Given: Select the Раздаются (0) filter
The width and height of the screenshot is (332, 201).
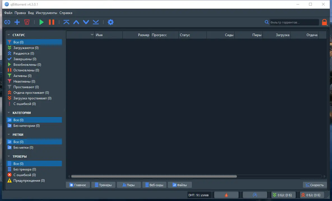Looking at the screenshot, I should click(x=34, y=53).
